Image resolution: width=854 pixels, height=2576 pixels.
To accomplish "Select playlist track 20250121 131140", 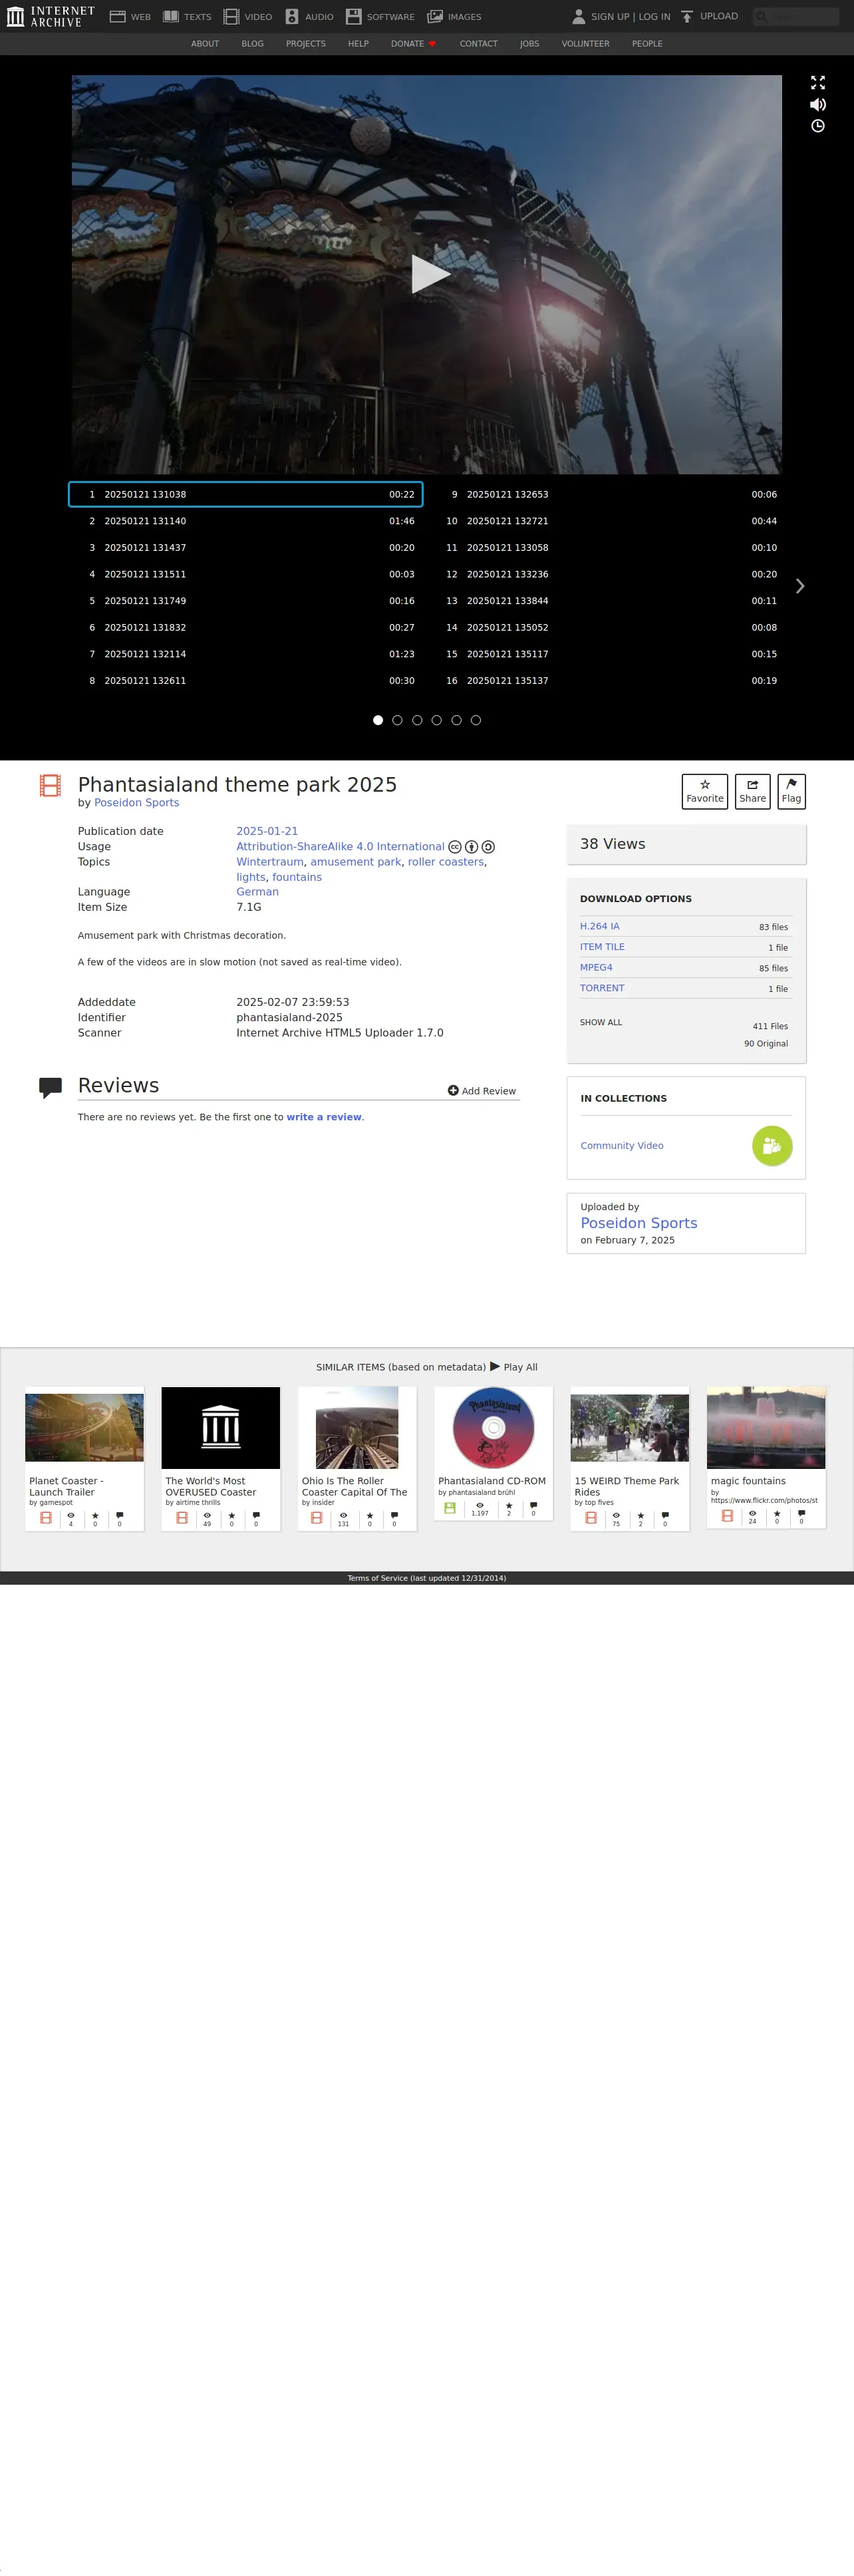I will [246, 521].
